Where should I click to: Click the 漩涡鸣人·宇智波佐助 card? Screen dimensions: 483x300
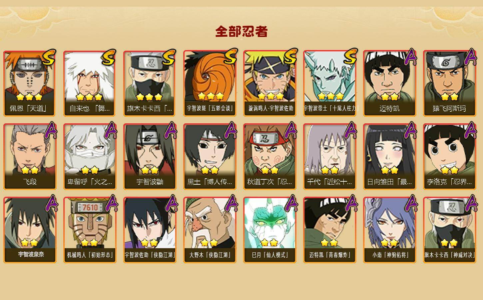tap(270, 83)
